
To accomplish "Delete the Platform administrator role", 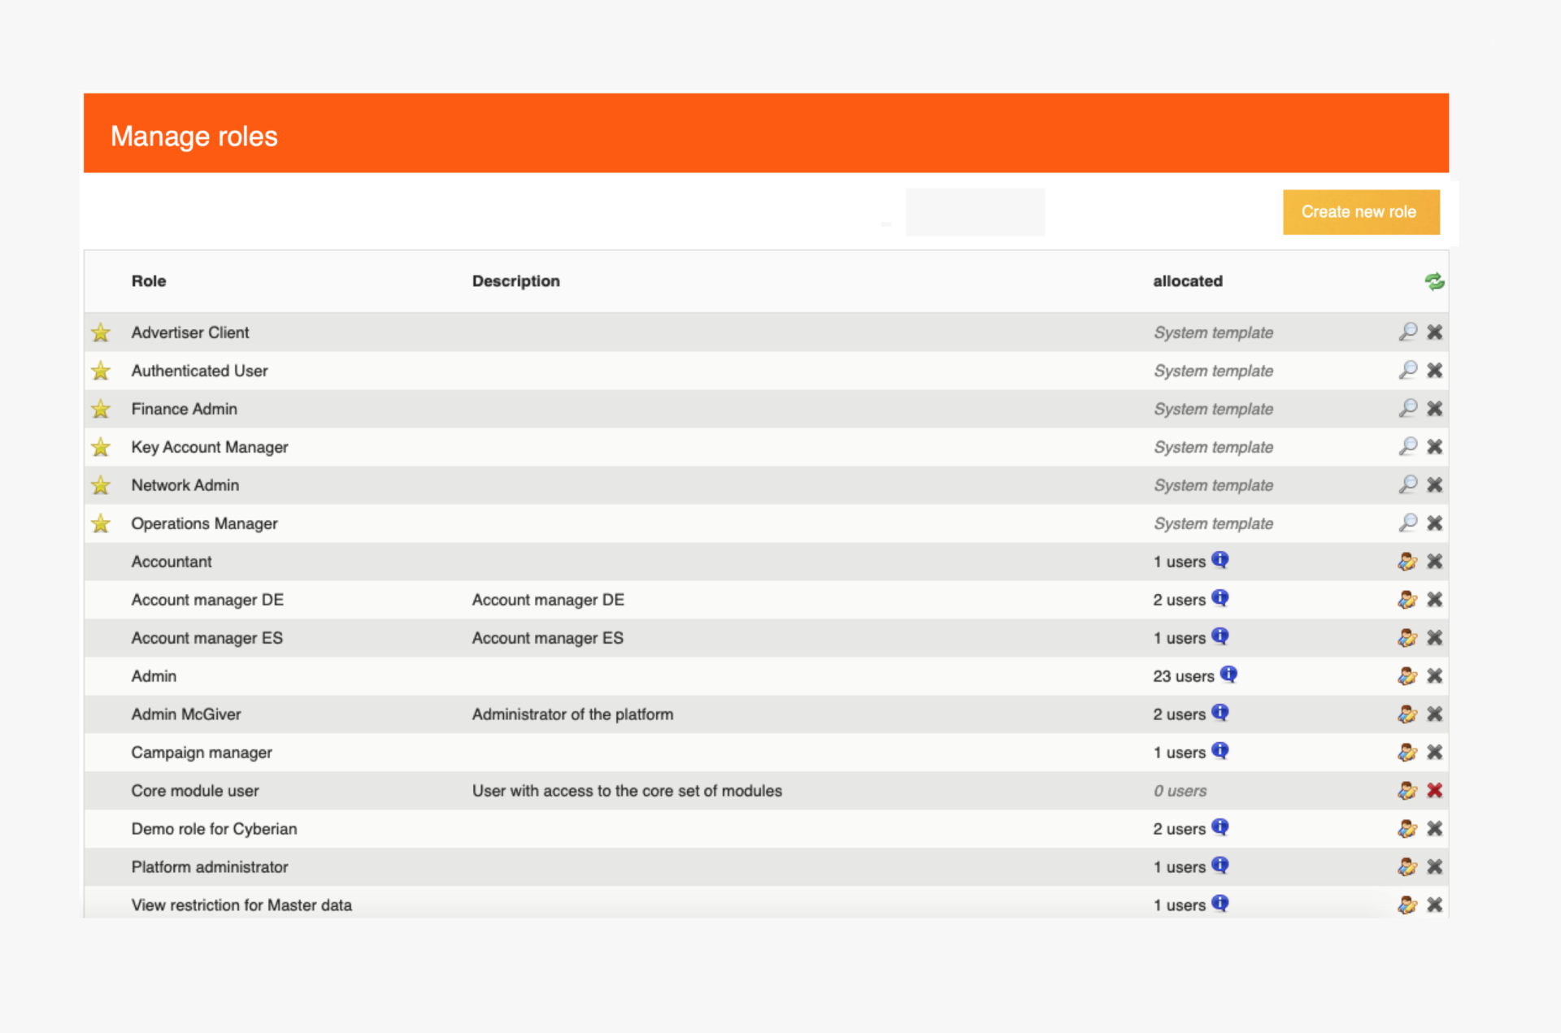I will [1435, 866].
